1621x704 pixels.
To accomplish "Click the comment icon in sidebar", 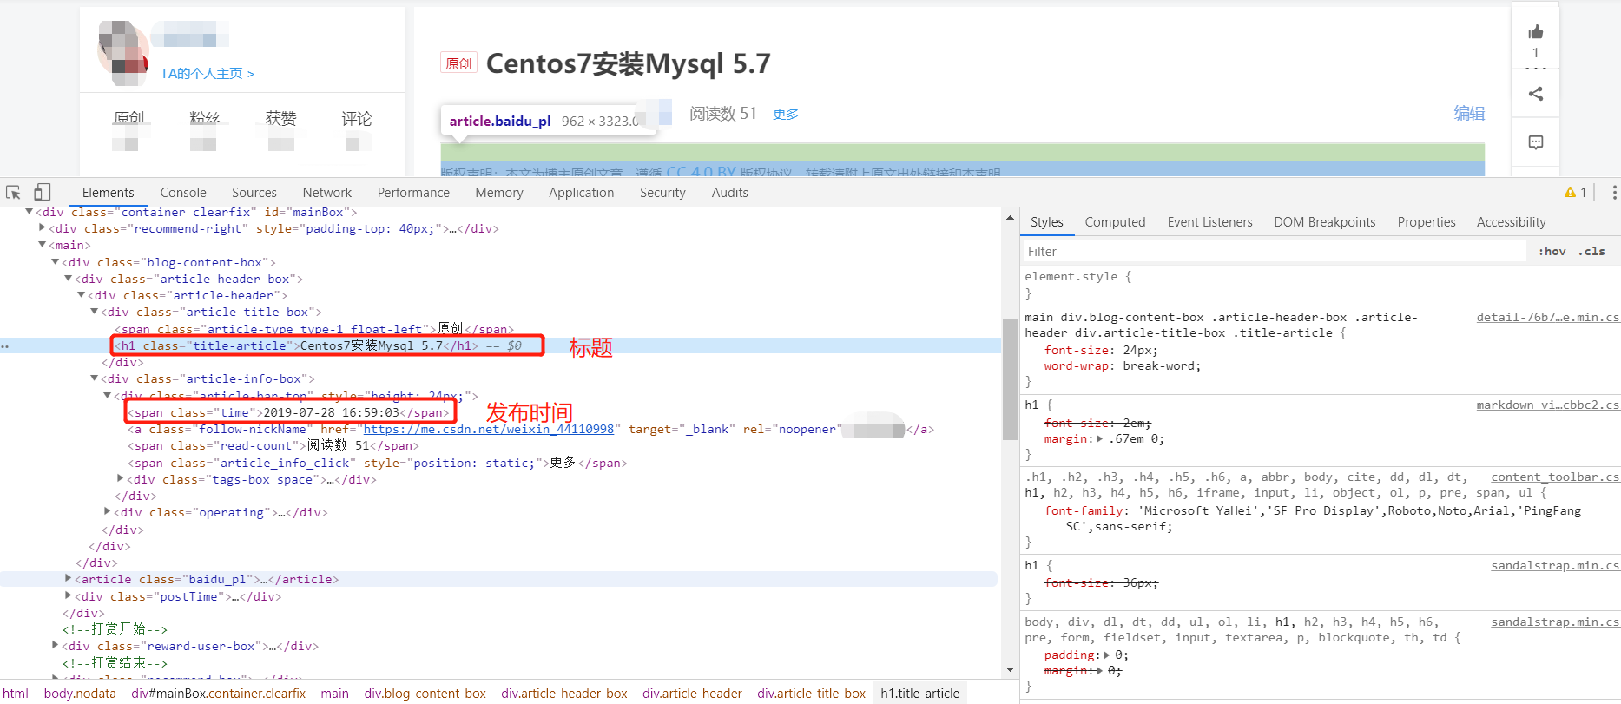I will [x=1536, y=142].
